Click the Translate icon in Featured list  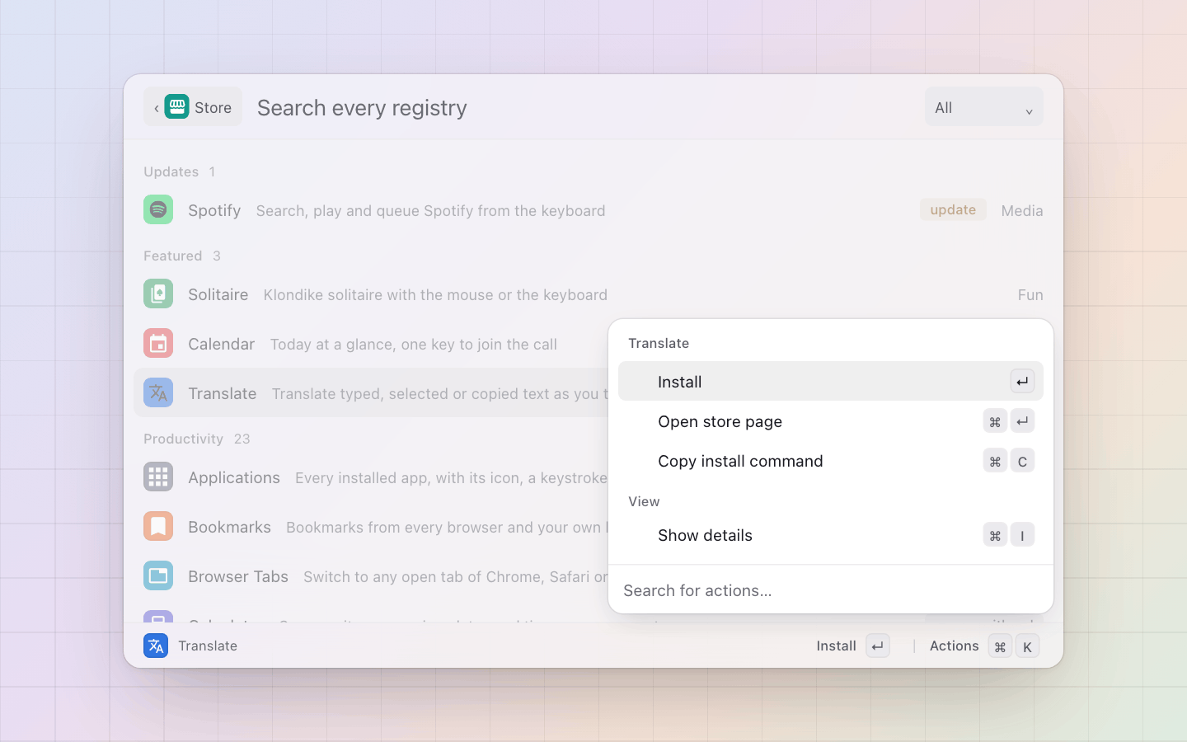(158, 392)
